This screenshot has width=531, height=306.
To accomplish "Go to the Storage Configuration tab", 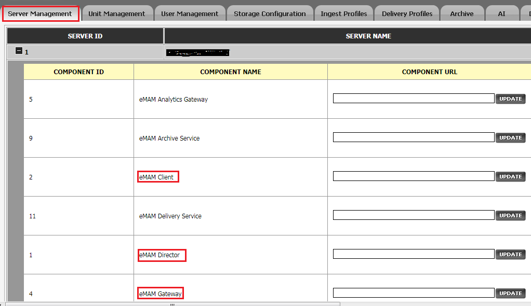I will coord(270,14).
